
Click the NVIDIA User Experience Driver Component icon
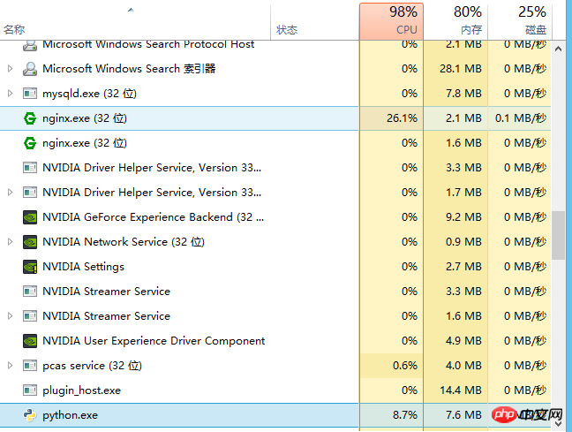(29, 340)
